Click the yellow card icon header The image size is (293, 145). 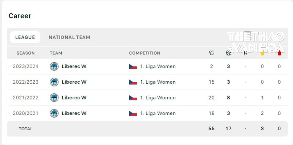pyautogui.click(x=262, y=53)
